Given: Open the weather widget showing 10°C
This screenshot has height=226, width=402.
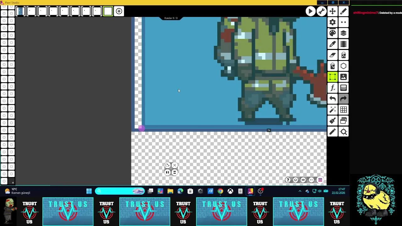Looking at the screenshot, I should [x=18, y=191].
